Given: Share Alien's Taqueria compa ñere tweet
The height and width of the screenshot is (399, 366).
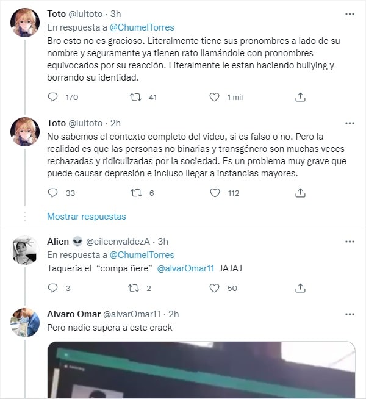Looking at the screenshot, I should tap(300, 288).
